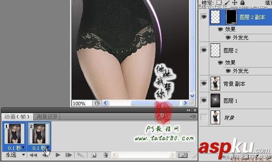
Task: Enable lock transparent pixels in Layers panel
Action: point(219,2)
